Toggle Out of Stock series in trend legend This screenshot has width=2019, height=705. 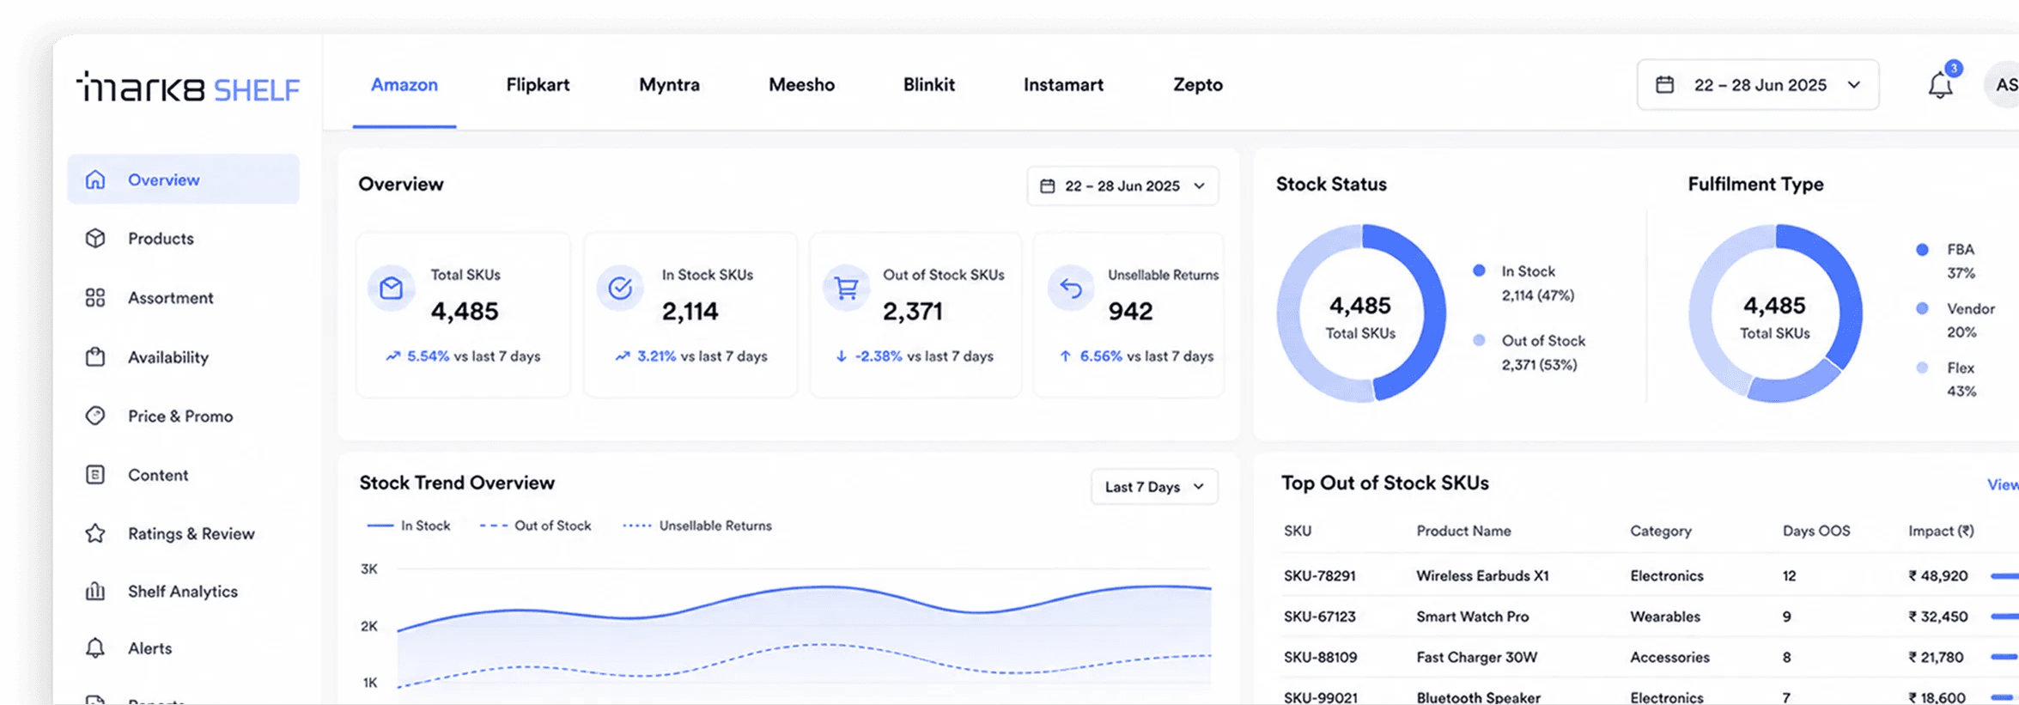point(535,526)
